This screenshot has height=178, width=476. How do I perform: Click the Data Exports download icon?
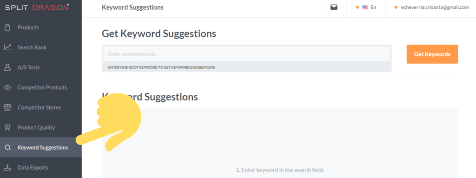(x=7, y=168)
